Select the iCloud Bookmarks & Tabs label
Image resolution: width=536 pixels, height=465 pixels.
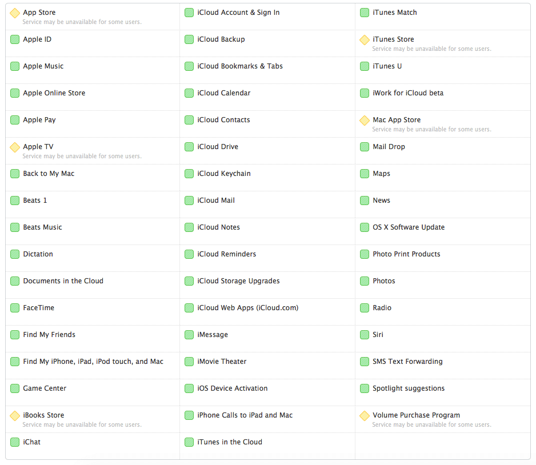[x=240, y=66]
